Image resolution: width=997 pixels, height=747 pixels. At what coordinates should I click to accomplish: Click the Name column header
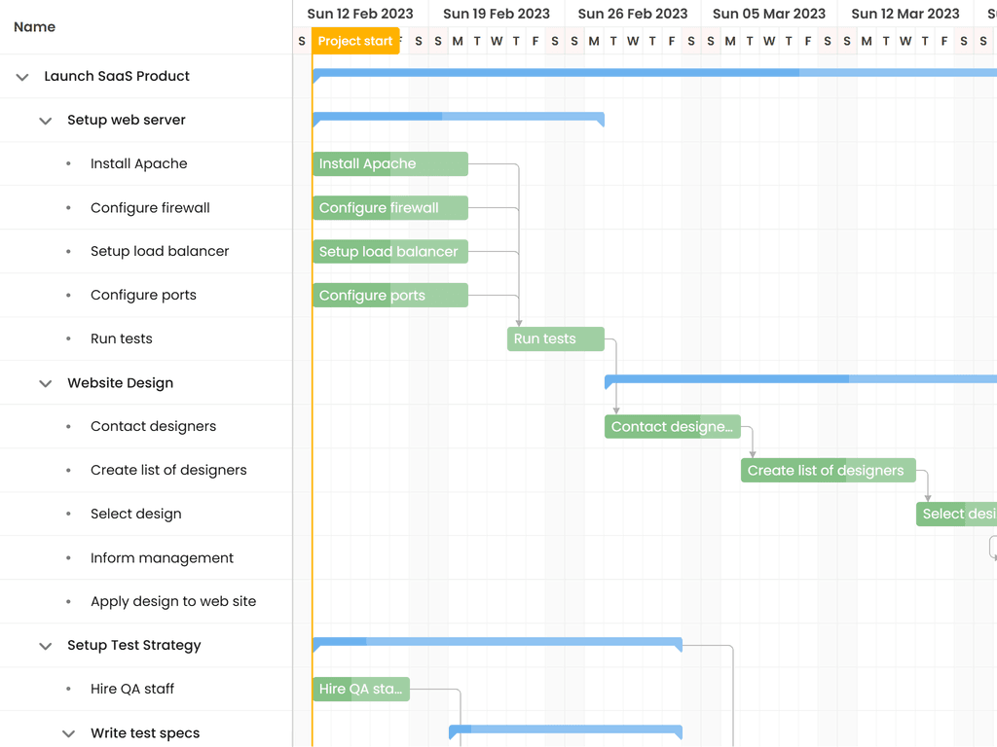click(35, 27)
